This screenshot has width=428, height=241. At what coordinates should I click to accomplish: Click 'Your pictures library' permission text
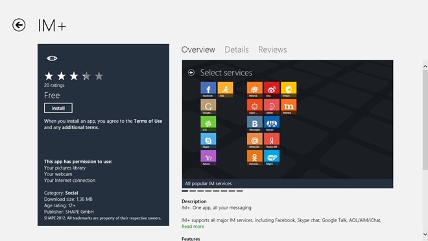point(65,168)
